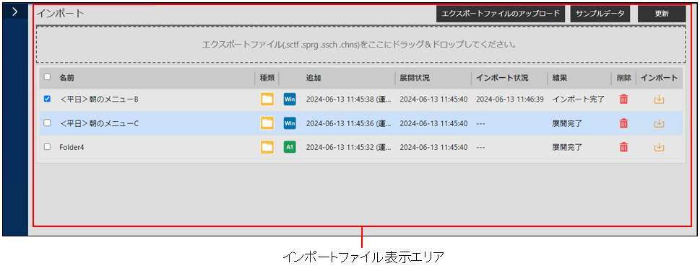The height and width of the screenshot is (271, 700).
Task: Click the インポート column header
Action: pos(659,78)
